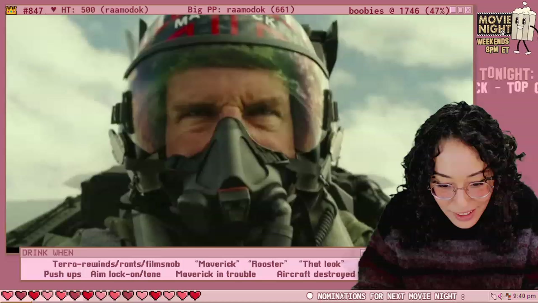Close the movie window
This screenshot has width=538, height=303.
click(468, 10)
